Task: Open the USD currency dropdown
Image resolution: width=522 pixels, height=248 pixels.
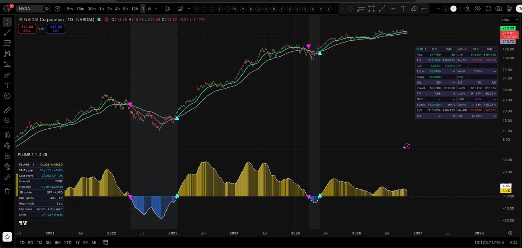Action: coord(509,20)
